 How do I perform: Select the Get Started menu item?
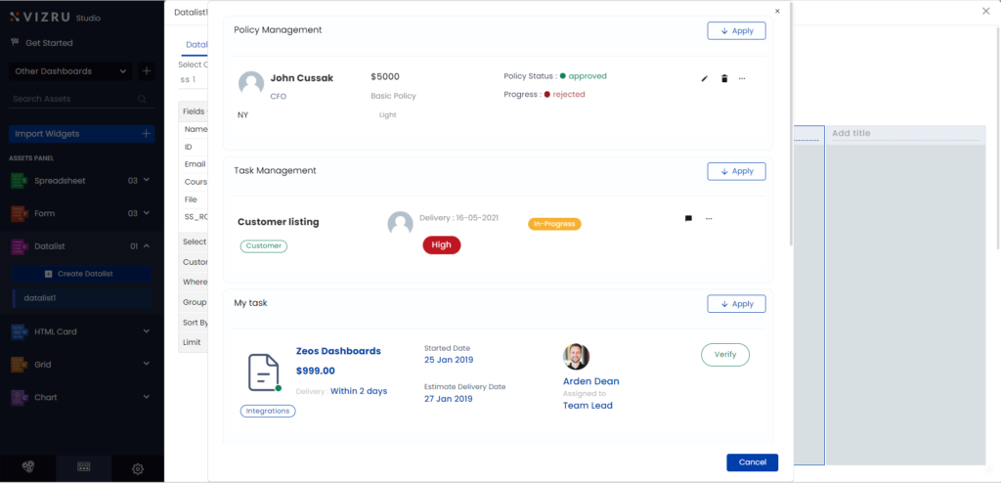[x=49, y=43]
